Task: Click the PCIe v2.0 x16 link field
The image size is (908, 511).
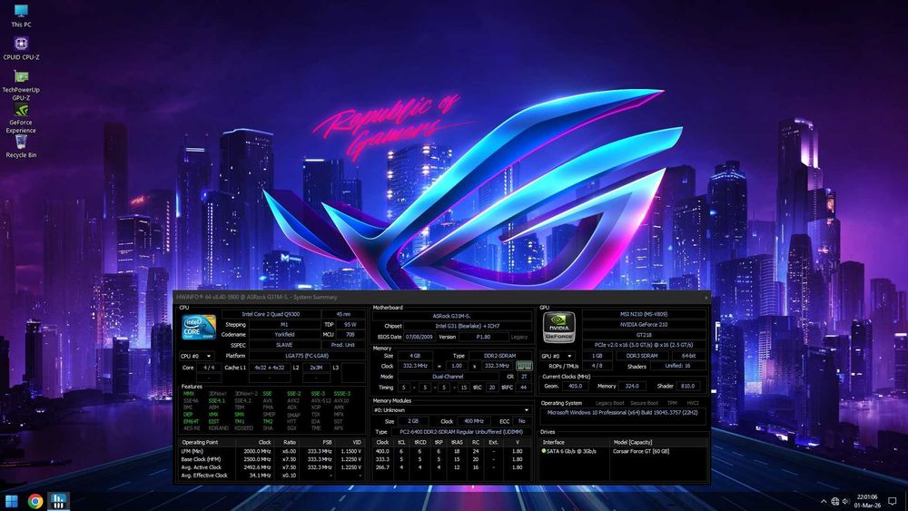Action: (644, 345)
